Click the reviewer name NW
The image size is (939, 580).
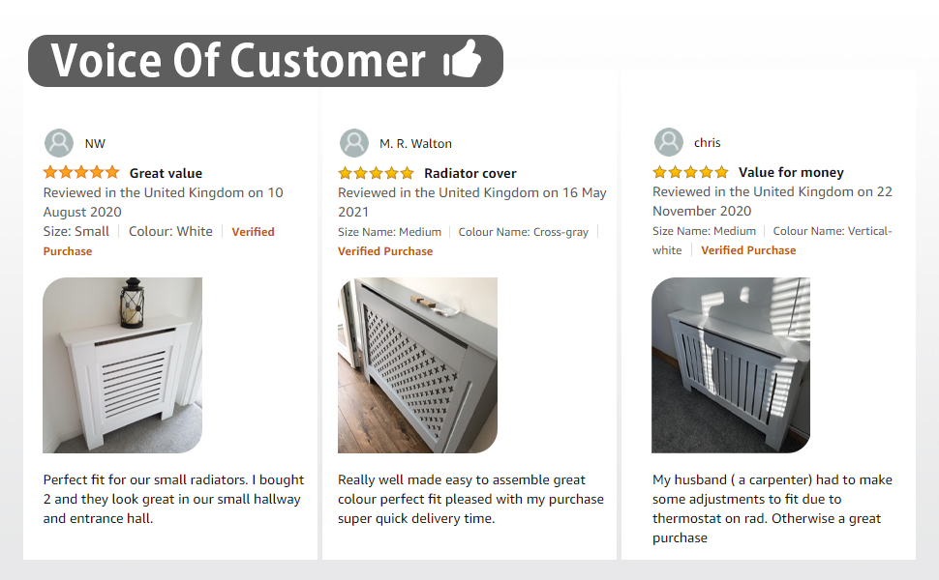click(95, 143)
